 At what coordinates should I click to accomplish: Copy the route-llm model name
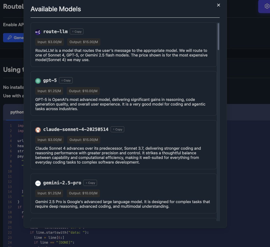click(77, 32)
